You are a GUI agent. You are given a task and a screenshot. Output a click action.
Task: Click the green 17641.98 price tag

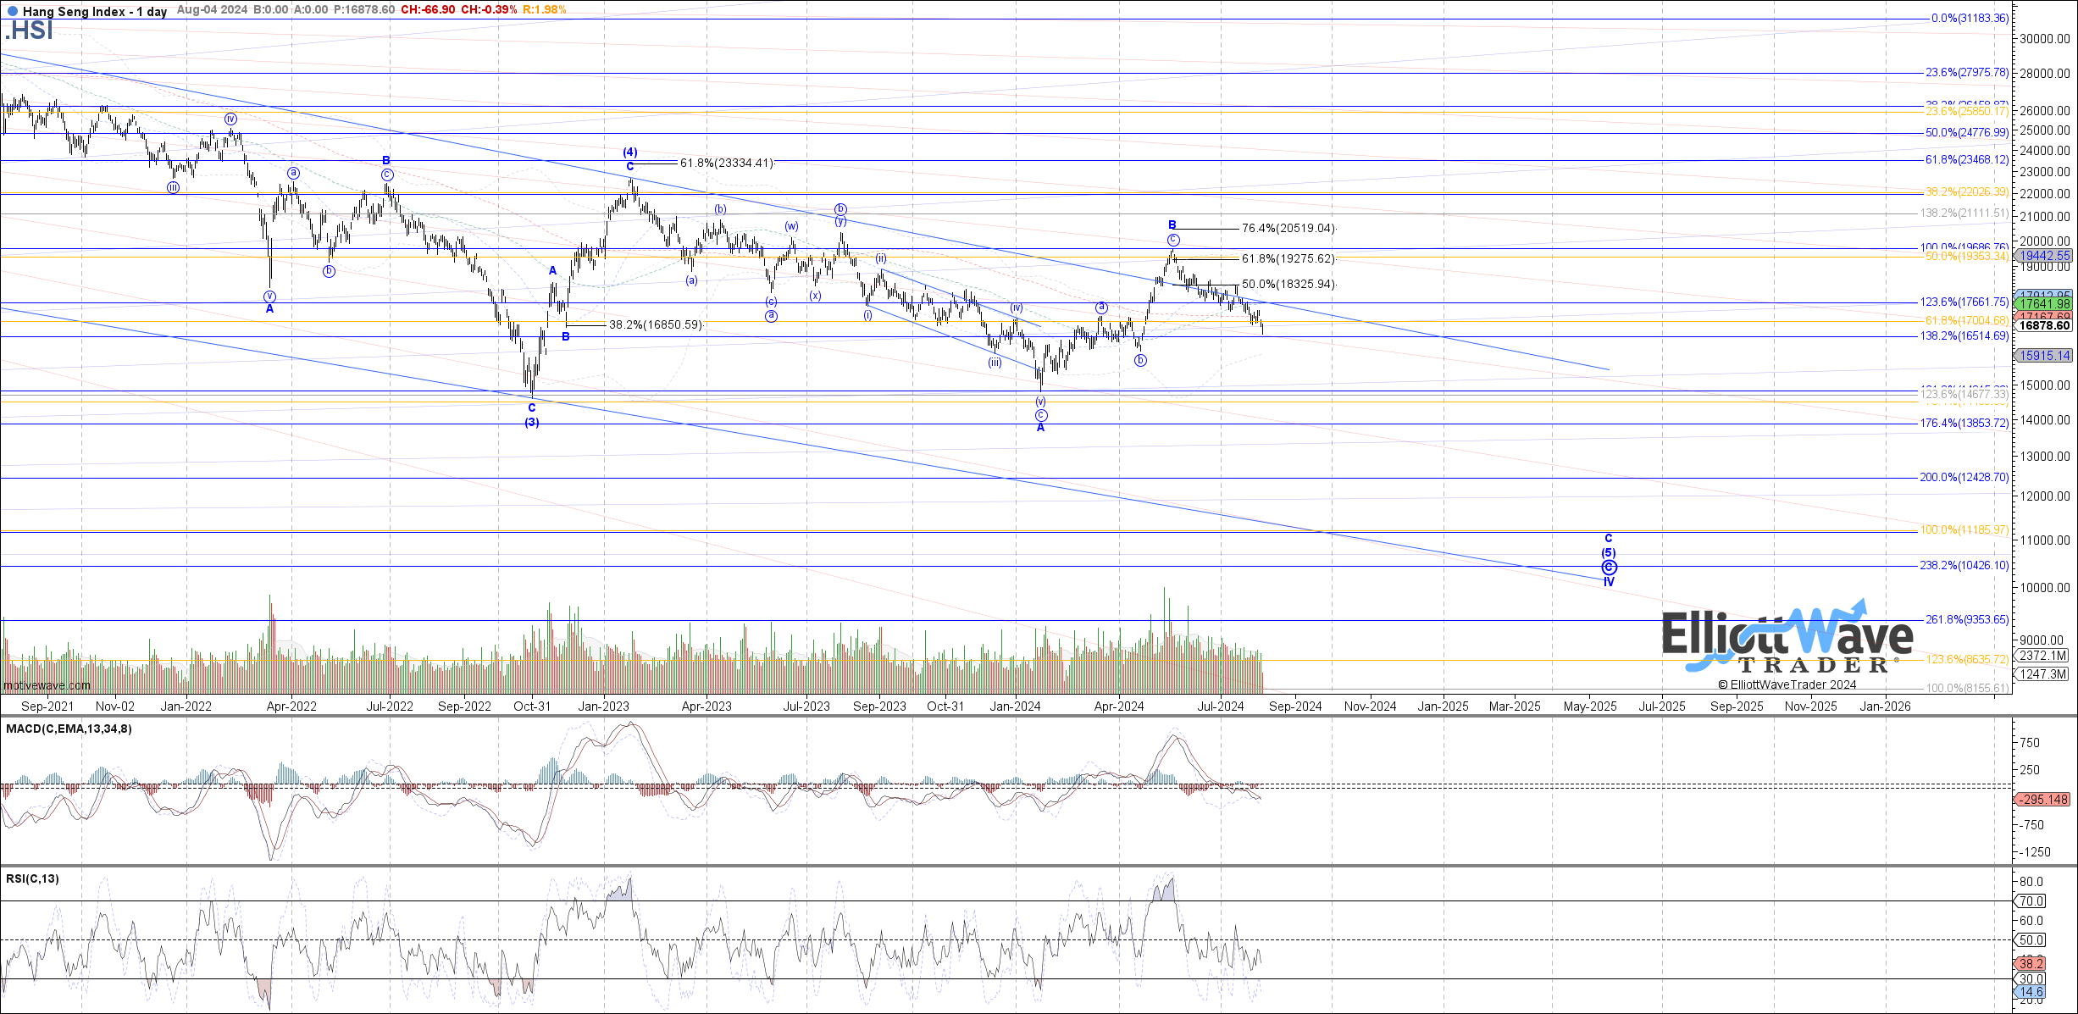click(x=2042, y=303)
